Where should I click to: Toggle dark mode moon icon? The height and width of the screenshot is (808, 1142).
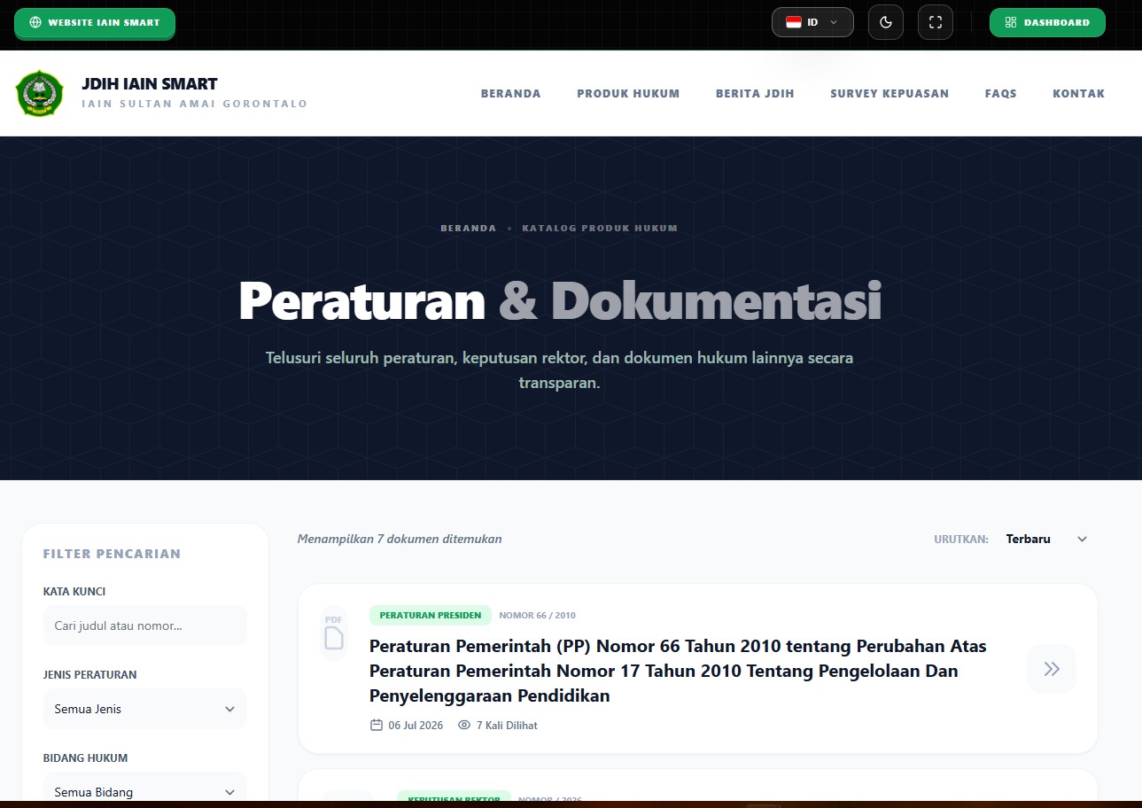pyautogui.click(x=886, y=22)
